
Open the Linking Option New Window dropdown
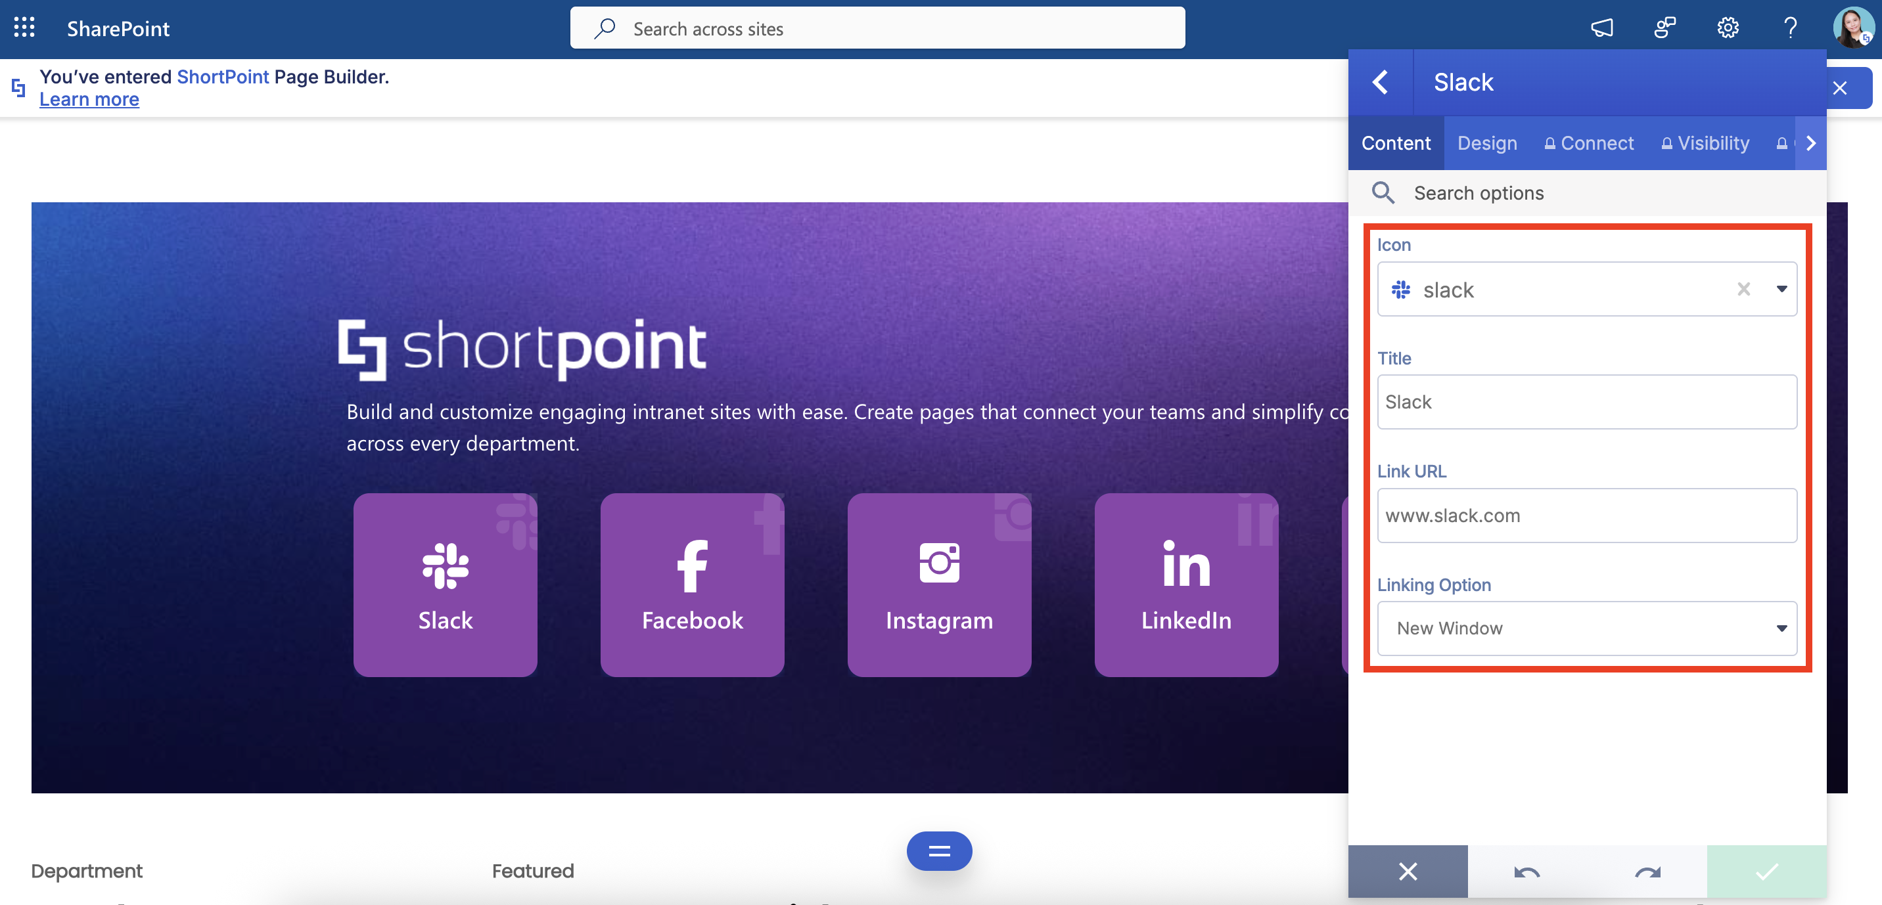1586,628
